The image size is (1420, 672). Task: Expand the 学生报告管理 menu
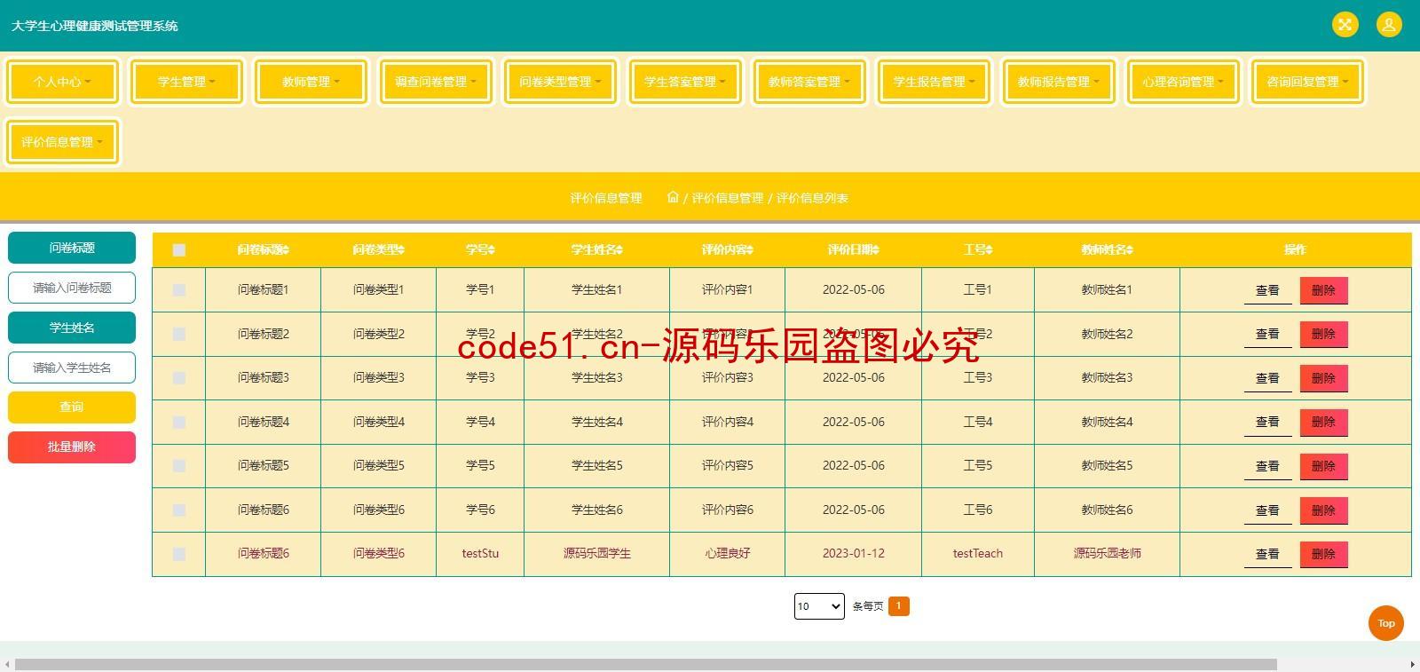(x=935, y=82)
